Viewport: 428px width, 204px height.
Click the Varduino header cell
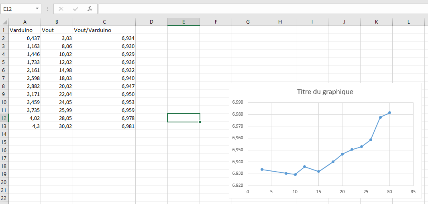[25, 30]
